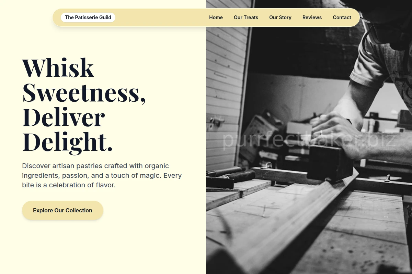This screenshot has height=274, width=412.
Task: Click the word Delight. in the headline
Action: click(x=67, y=142)
